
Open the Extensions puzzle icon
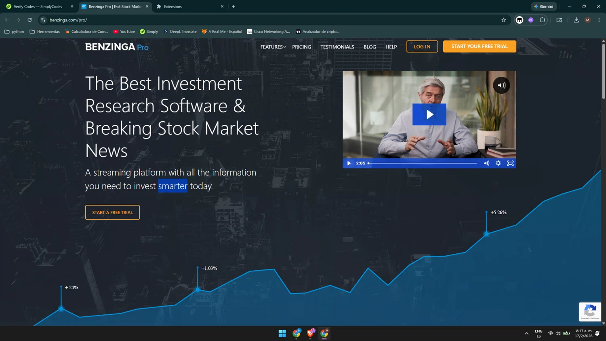click(x=542, y=20)
